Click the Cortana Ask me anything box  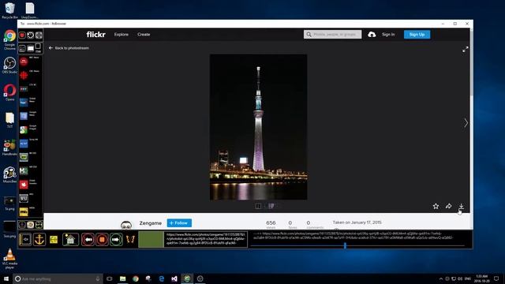(58, 278)
